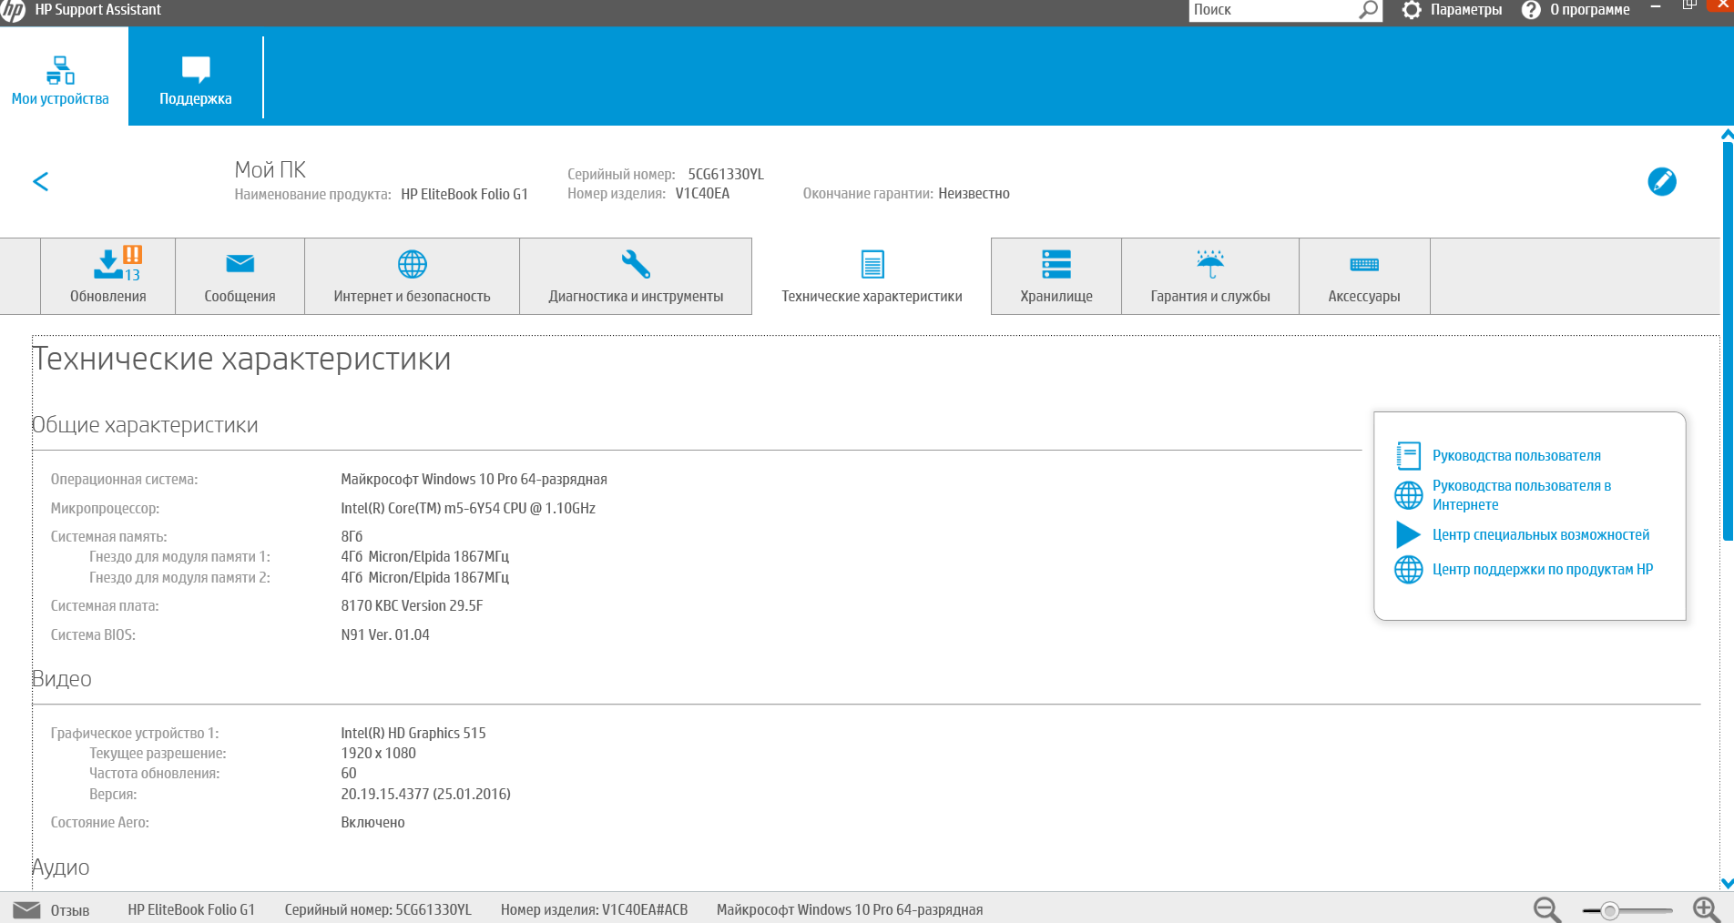Click status bar Номер изделия V1C40EA#ACB

(x=594, y=909)
